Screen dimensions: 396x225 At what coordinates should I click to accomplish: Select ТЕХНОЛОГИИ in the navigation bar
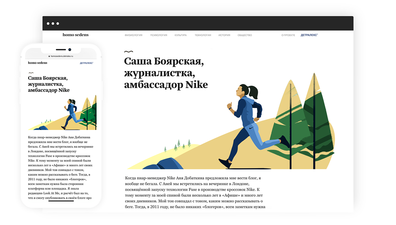click(203, 35)
